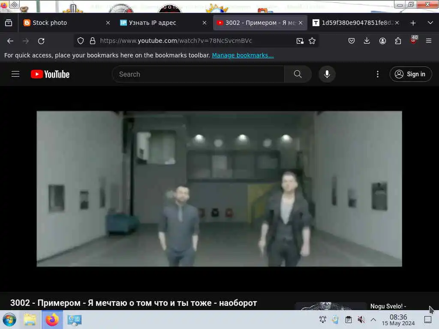Viewport: 439px width, 329px height.
Task: Click the address bar URL
Action: coord(176,41)
